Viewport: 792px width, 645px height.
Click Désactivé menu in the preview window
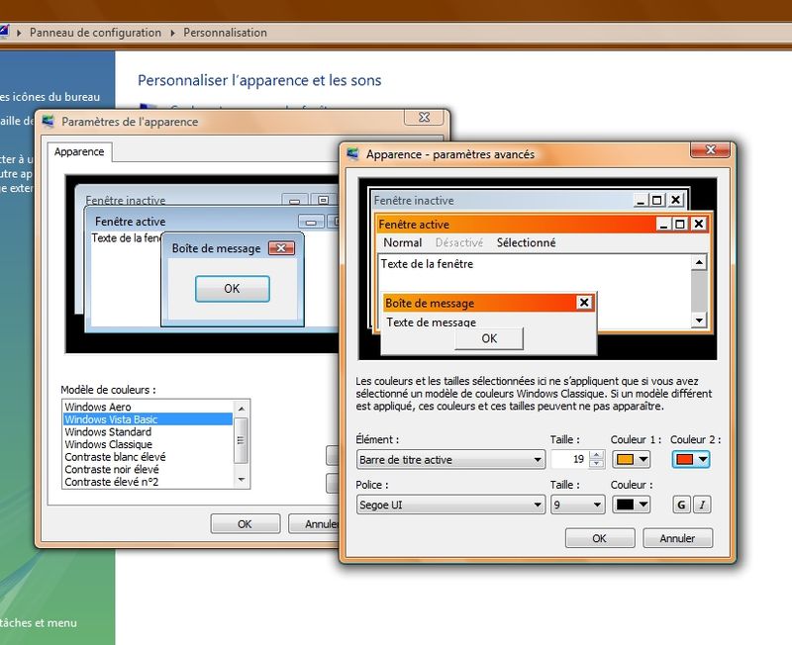459,242
